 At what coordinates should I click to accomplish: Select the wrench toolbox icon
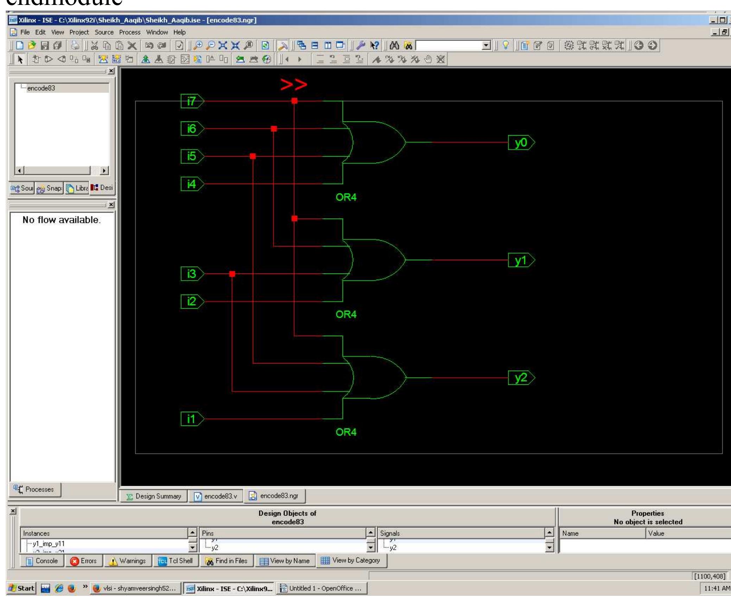[x=361, y=45]
